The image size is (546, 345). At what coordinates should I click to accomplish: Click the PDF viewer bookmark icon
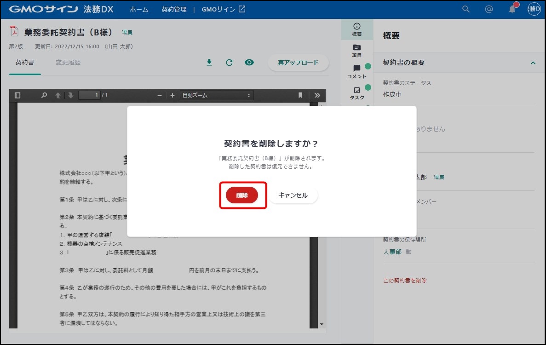pos(300,95)
